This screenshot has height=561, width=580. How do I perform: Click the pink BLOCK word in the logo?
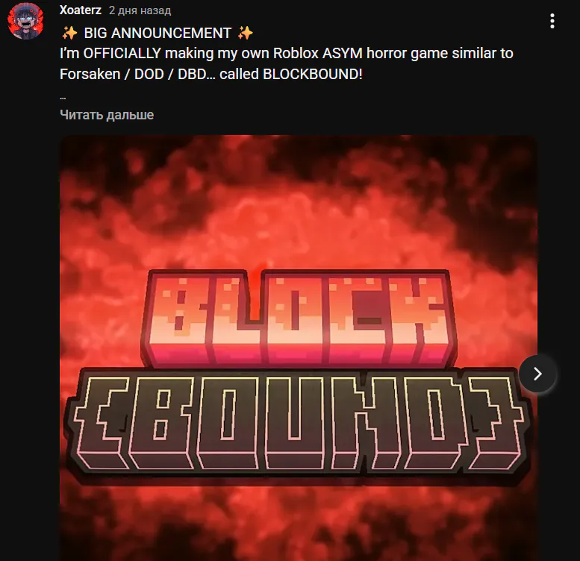[x=299, y=318]
